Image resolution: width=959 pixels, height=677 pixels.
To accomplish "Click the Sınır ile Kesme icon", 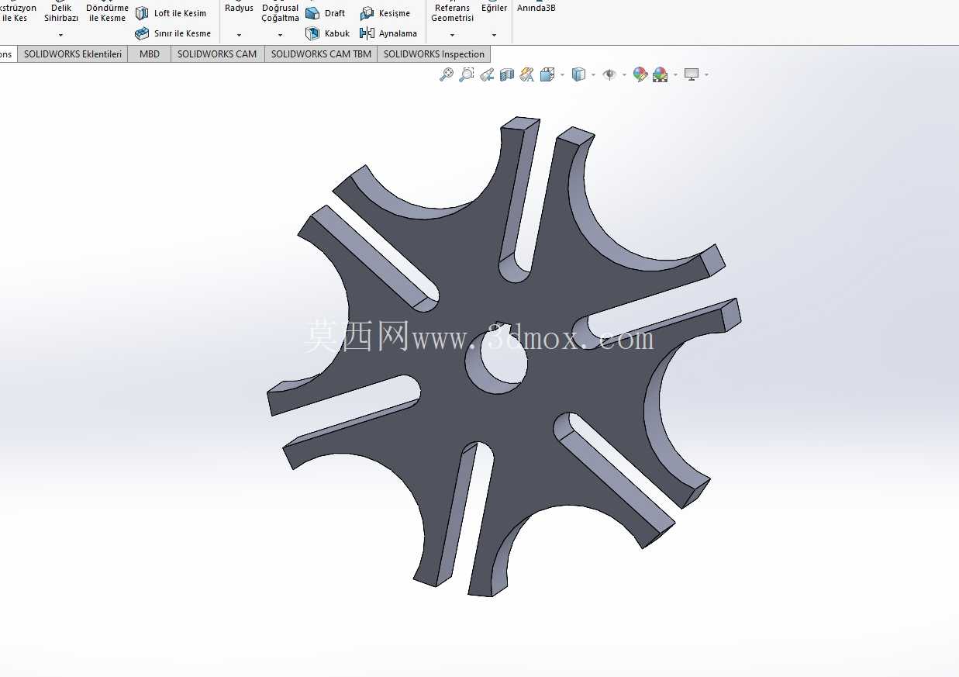I will 142,33.
